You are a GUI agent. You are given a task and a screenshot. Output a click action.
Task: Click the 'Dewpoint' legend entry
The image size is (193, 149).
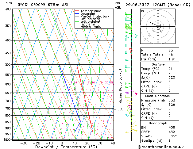click(x=88, y=14)
